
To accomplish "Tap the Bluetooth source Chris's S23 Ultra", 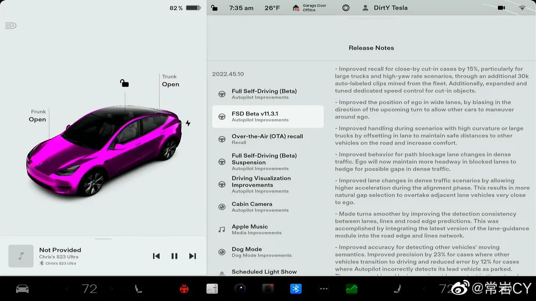I will point(58,263).
